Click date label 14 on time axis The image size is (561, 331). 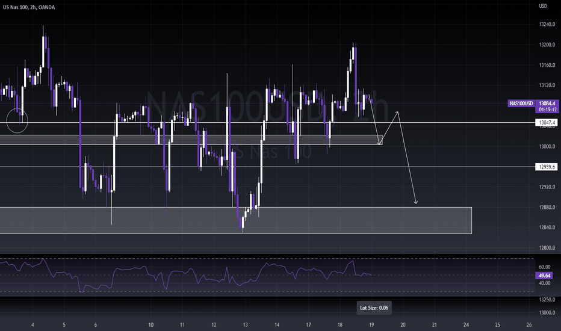click(x=277, y=325)
